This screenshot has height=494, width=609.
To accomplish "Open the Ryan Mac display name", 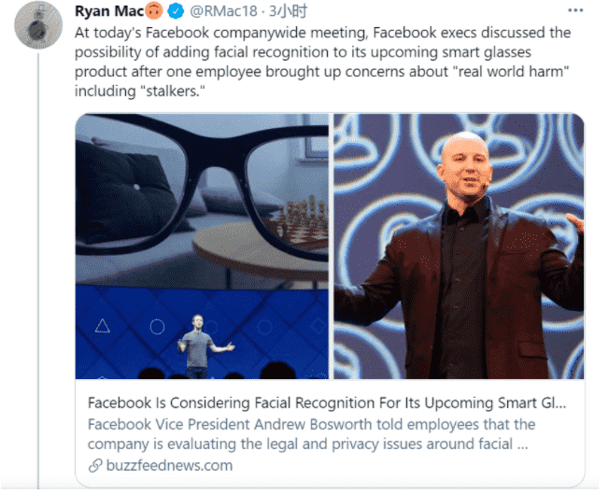I will click(109, 11).
